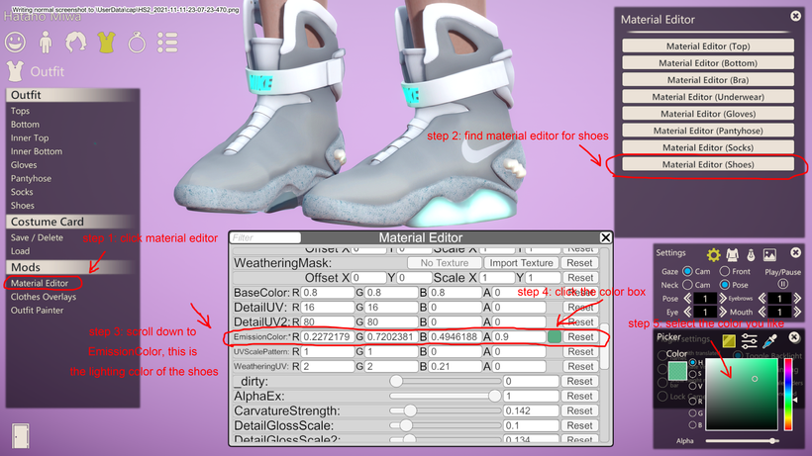Select the B channel radio in Picker
This screenshot has height=456, width=812.
(x=693, y=425)
